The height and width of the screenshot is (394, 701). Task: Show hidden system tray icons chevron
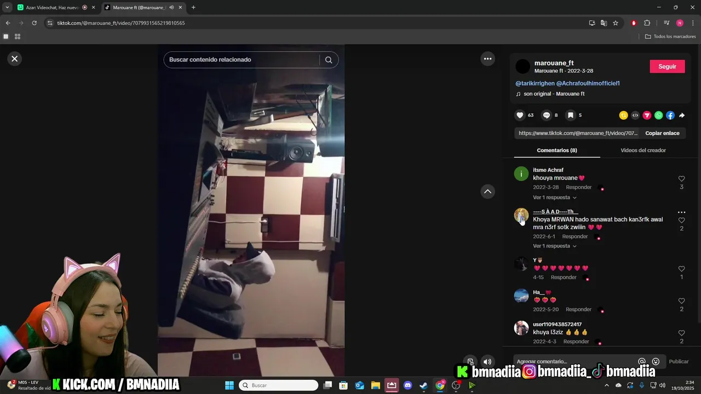click(606, 385)
